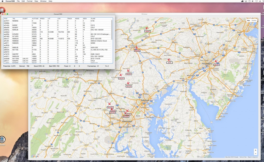Click the Report a map error link
264x162 pixels.
pyautogui.click(x=253, y=157)
